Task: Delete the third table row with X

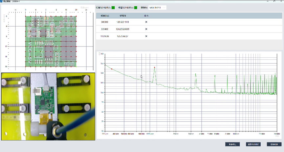Action: coord(146,36)
